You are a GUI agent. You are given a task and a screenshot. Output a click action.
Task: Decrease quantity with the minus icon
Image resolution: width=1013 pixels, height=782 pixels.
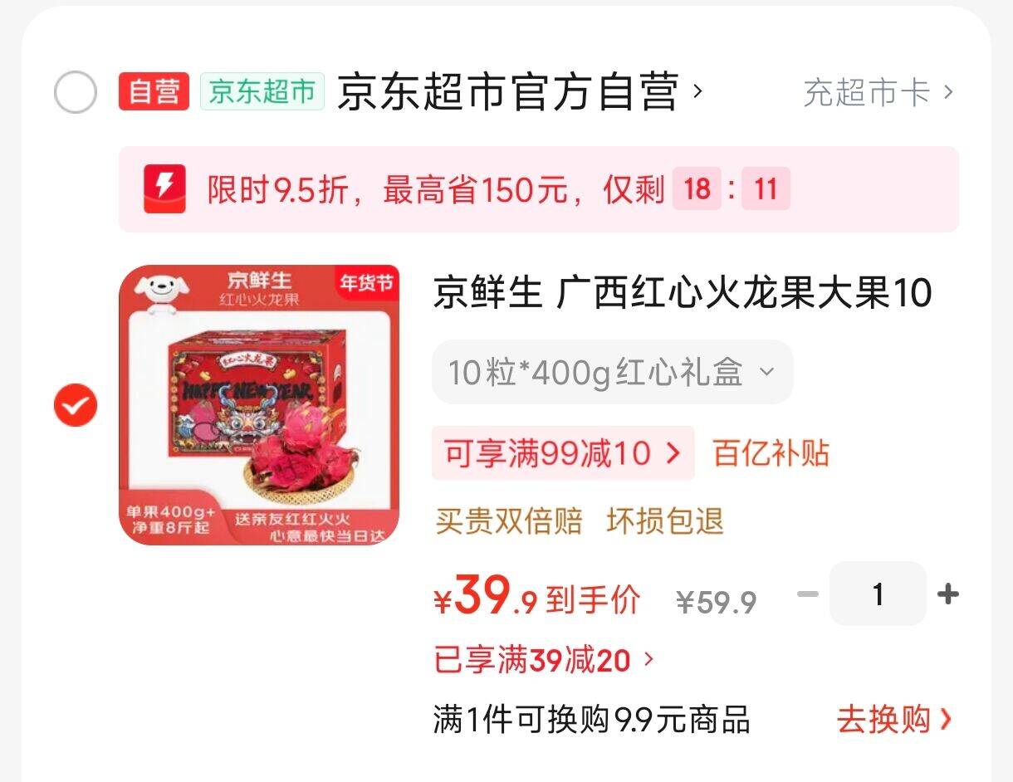[807, 594]
